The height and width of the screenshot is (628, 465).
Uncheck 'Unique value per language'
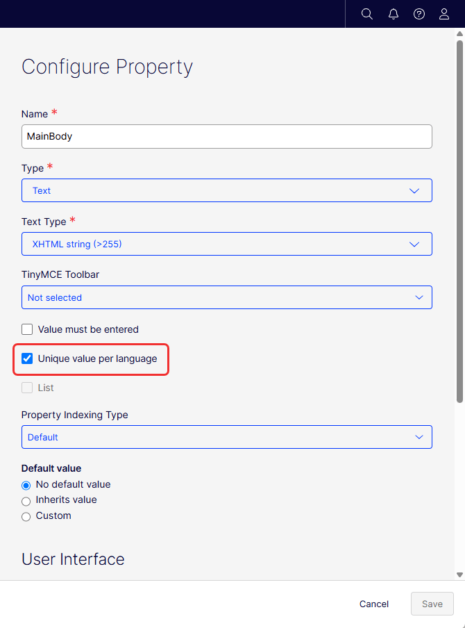click(x=28, y=359)
